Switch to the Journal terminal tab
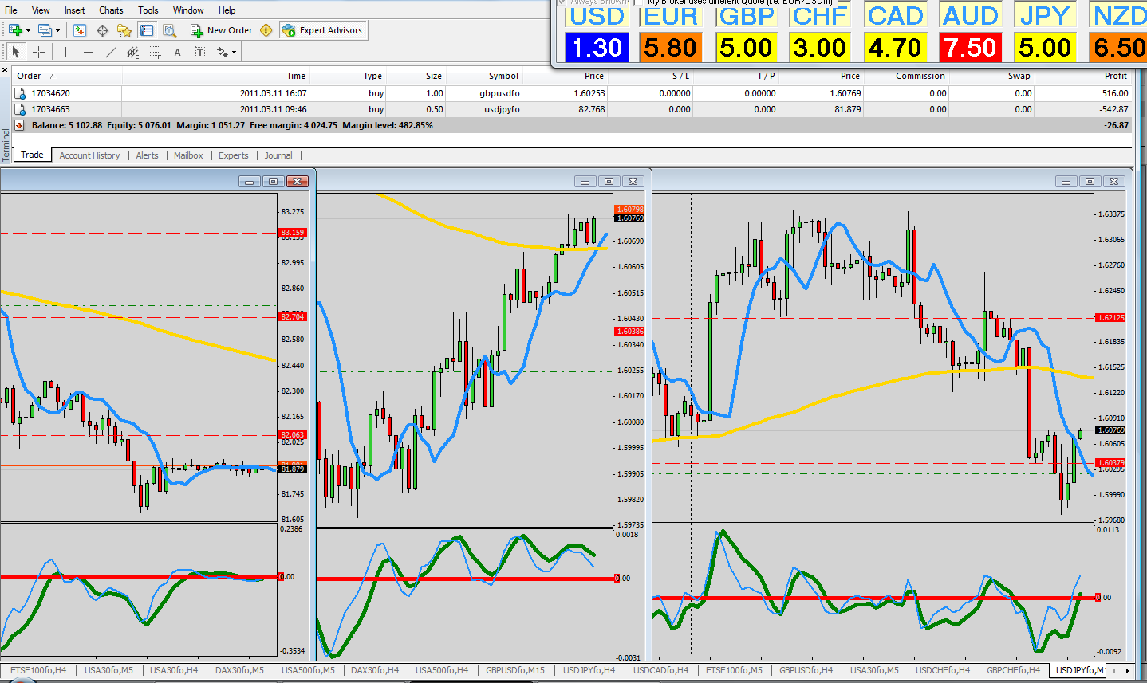1147x683 pixels. click(278, 155)
